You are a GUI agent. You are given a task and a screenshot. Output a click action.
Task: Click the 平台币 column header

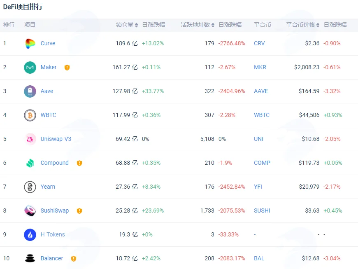tap(263, 25)
